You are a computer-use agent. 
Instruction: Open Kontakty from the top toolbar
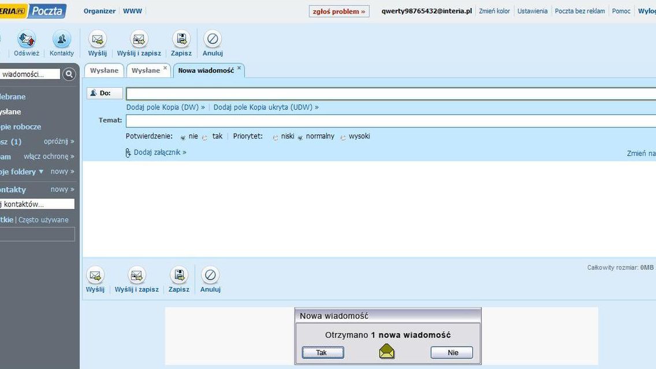coord(61,39)
